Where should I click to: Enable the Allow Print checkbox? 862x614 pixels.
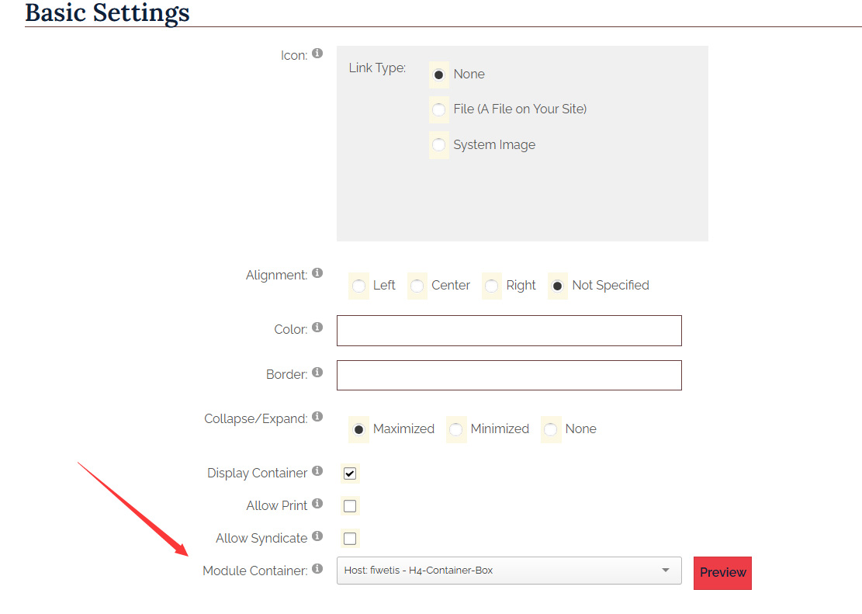(350, 505)
